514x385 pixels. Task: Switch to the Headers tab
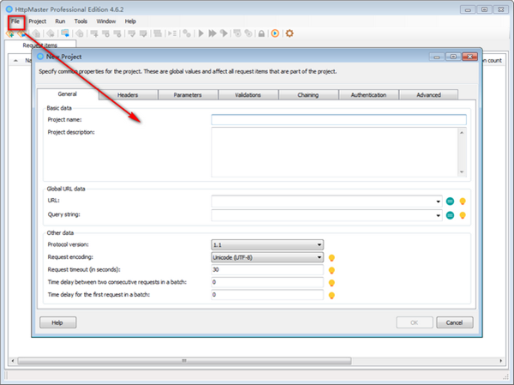click(128, 95)
